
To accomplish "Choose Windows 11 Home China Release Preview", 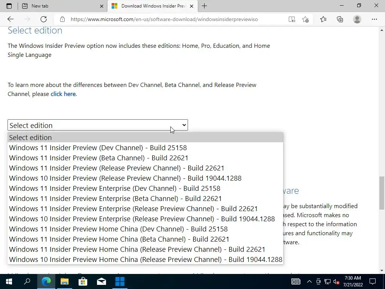I will [146, 249].
